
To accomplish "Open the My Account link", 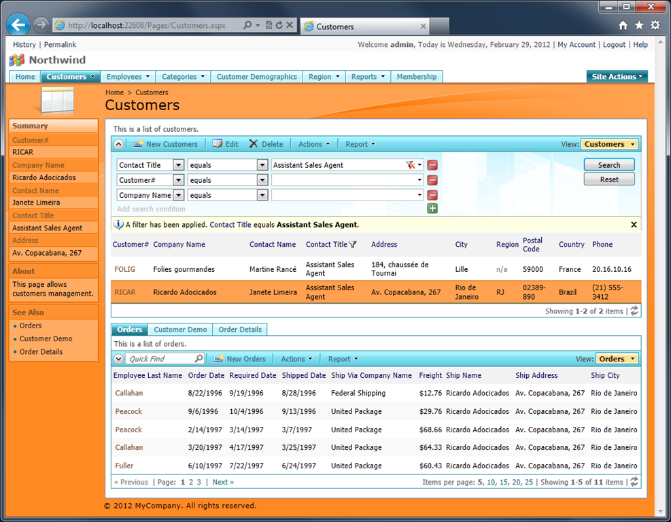I will [x=577, y=44].
